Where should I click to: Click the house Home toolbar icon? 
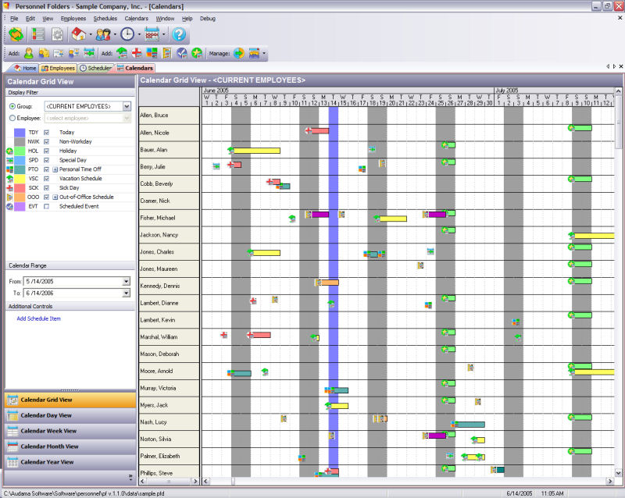tap(78, 34)
